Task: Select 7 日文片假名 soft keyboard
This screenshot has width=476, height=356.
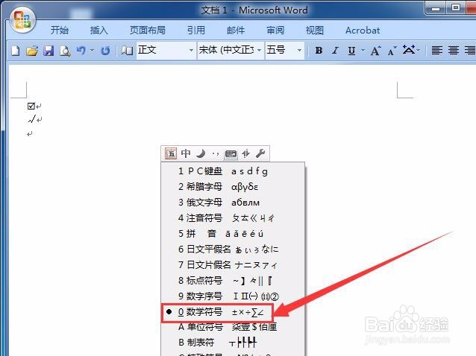Action: pos(233,265)
